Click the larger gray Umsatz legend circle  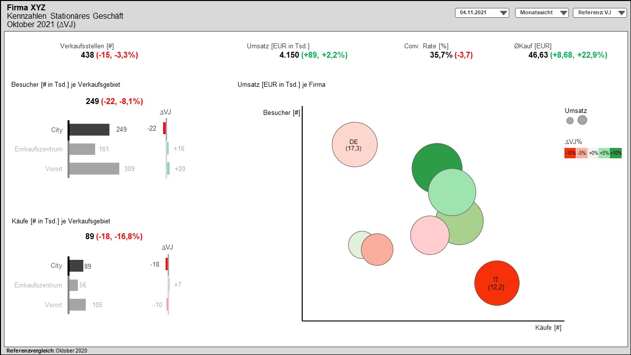582,120
